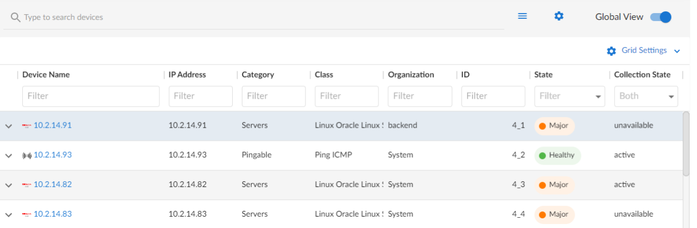This screenshot has height=228, width=697.
Task: Click the Oracle icon beside 10.2.14.83
Action: [26, 214]
